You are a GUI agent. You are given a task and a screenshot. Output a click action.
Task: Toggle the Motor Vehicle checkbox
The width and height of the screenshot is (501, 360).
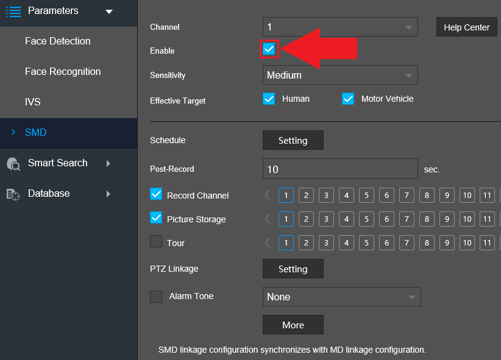348,99
